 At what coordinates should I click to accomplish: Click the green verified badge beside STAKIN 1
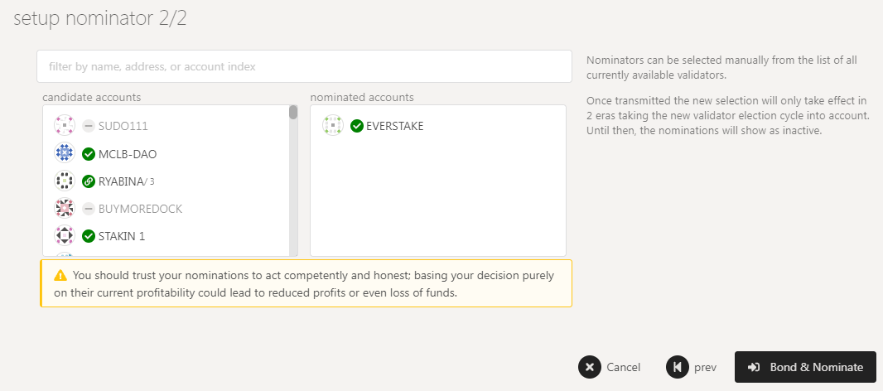click(89, 236)
